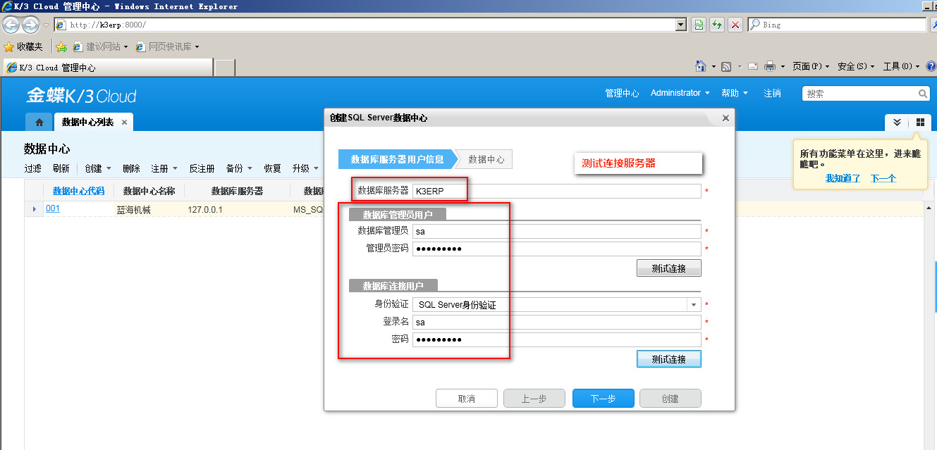
Task: Click the RSS feeds icon
Action: click(726, 66)
